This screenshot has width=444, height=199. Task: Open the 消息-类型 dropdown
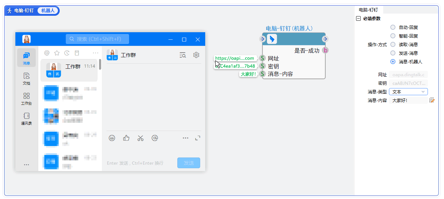pos(408,92)
